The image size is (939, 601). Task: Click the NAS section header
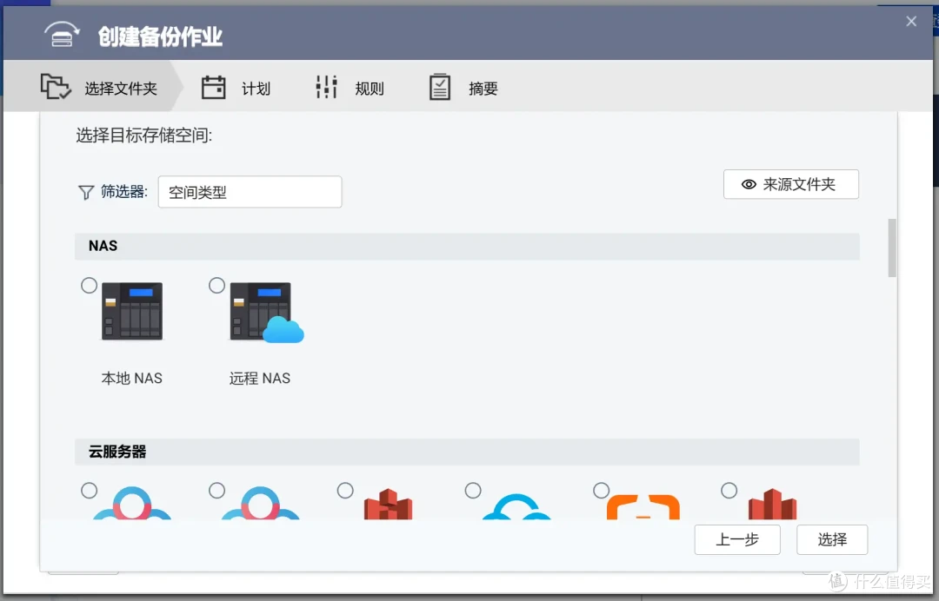pos(467,247)
